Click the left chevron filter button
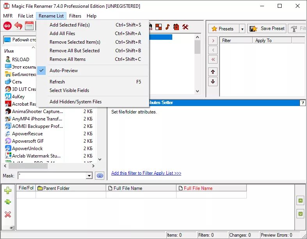307x239 pixels. [x=213, y=50]
